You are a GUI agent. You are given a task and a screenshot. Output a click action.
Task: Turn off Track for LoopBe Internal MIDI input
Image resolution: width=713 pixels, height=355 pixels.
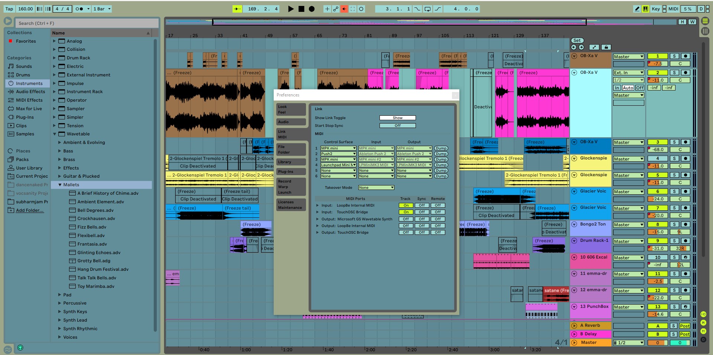406,206
